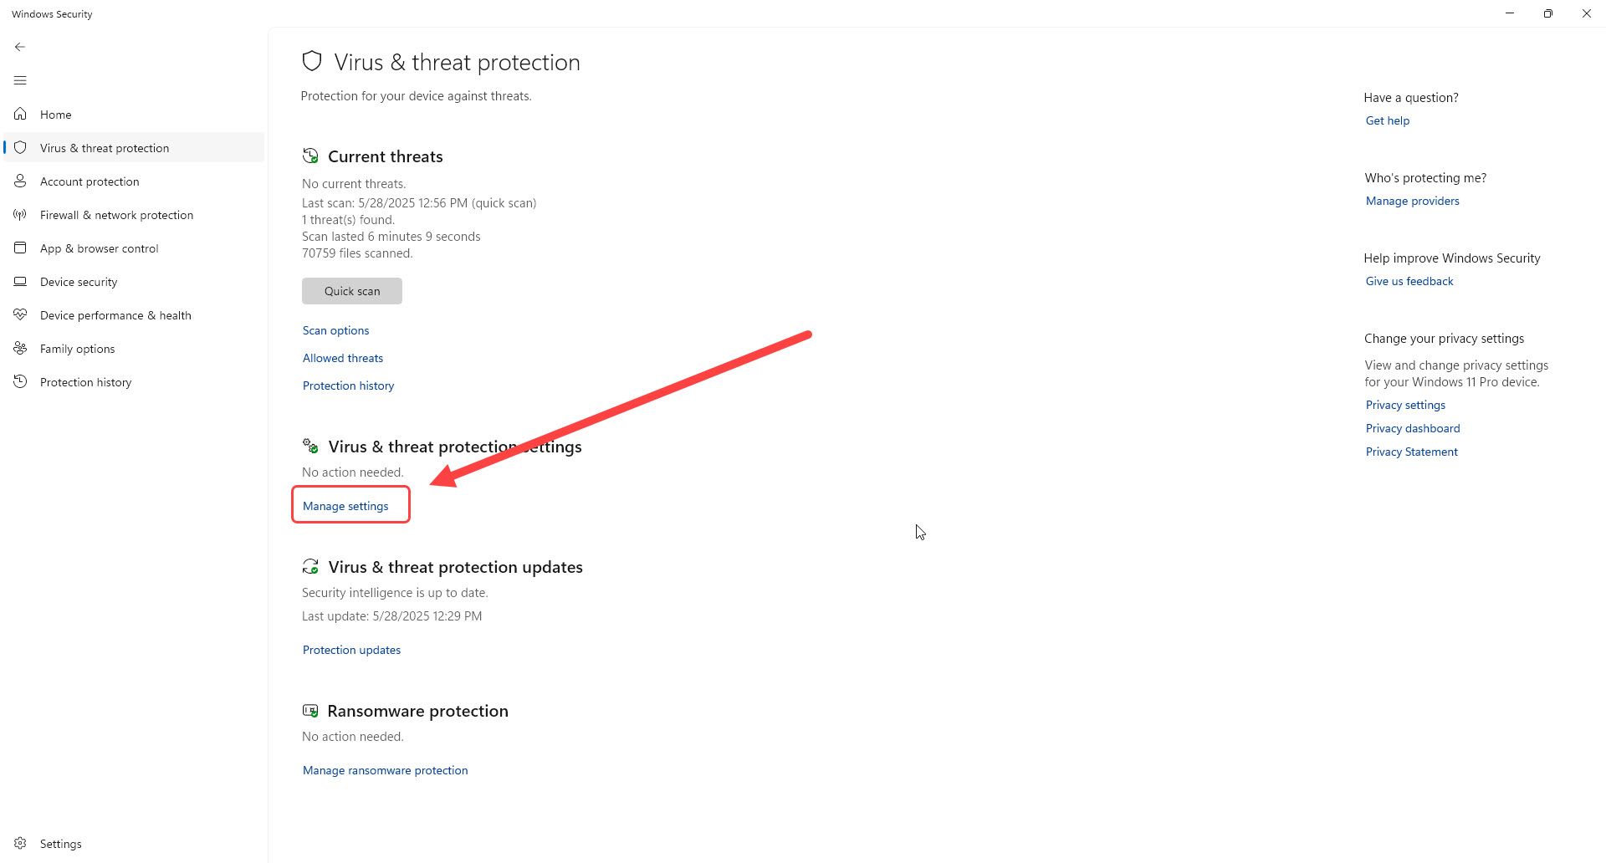This screenshot has width=1606, height=863.
Task: Click the Family options people icon
Action: point(20,348)
